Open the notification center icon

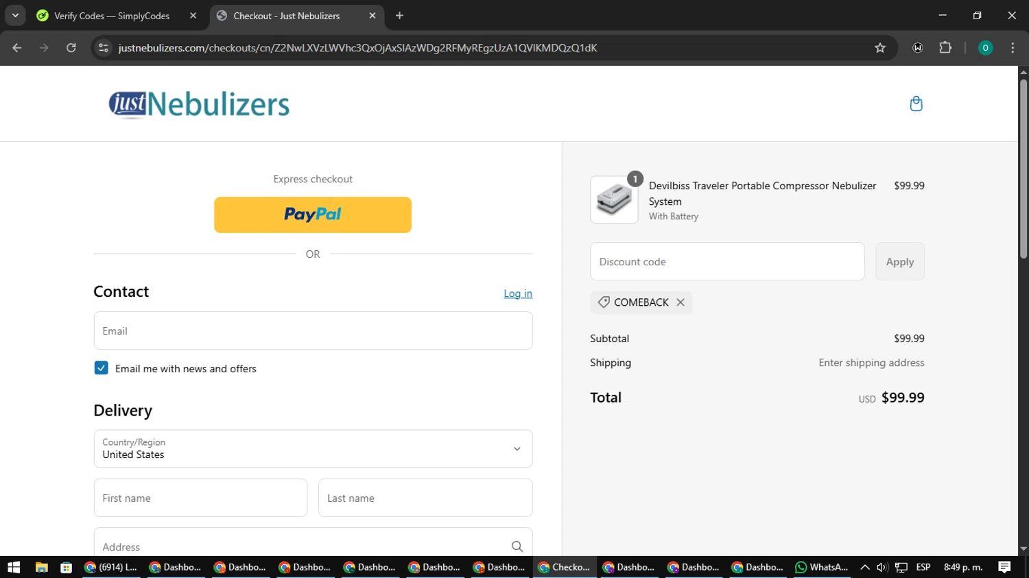[1005, 567]
